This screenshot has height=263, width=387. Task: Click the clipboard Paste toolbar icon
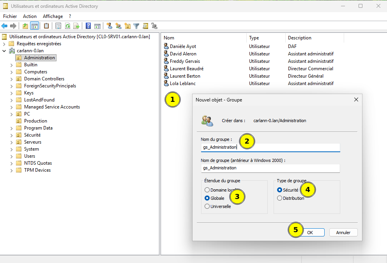coord(46,26)
